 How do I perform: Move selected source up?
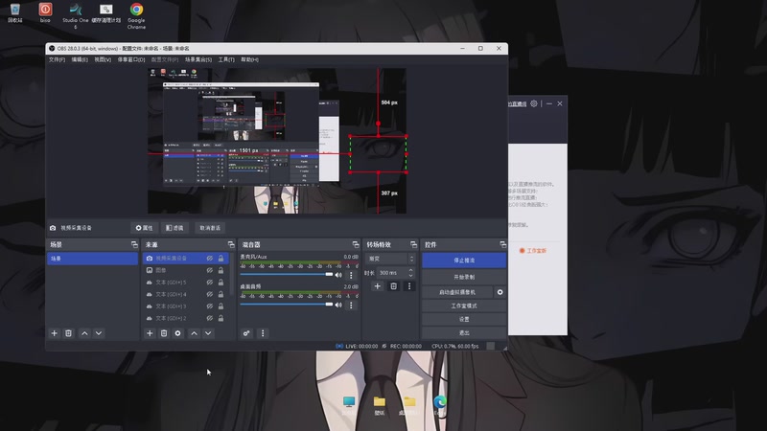(195, 333)
